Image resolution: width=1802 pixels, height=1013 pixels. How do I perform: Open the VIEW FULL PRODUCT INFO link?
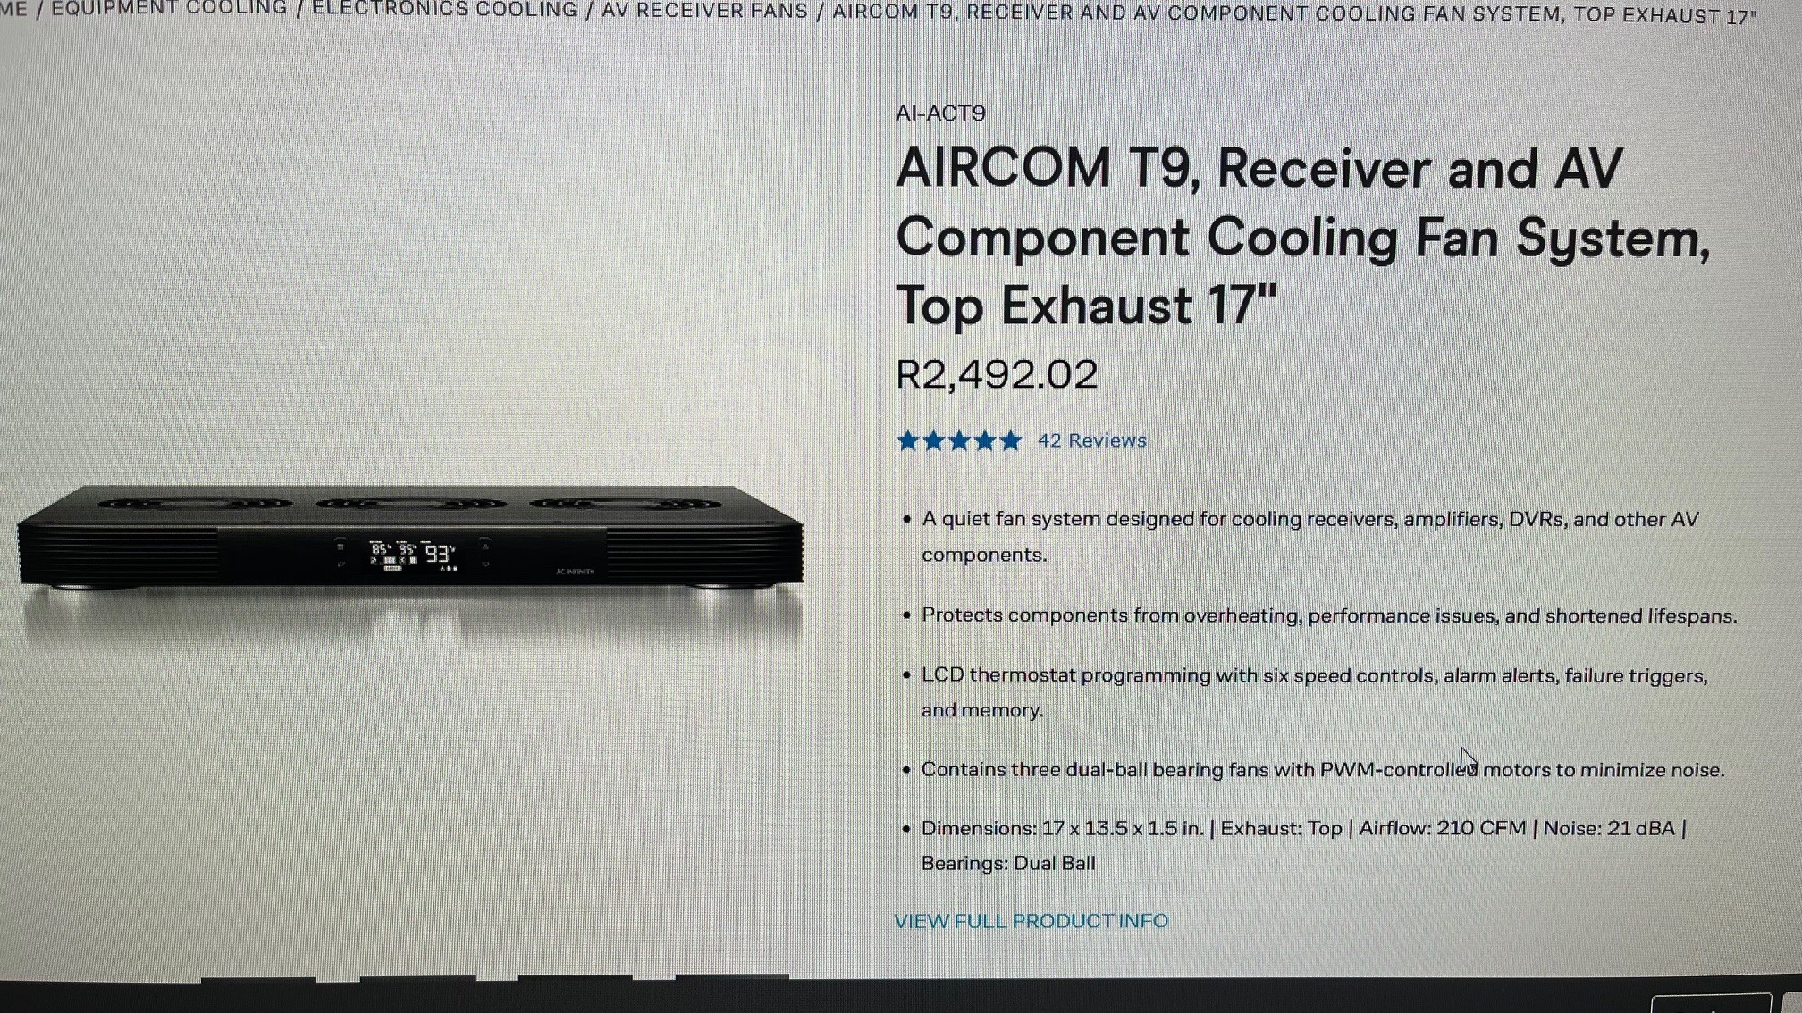pos(1032,921)
